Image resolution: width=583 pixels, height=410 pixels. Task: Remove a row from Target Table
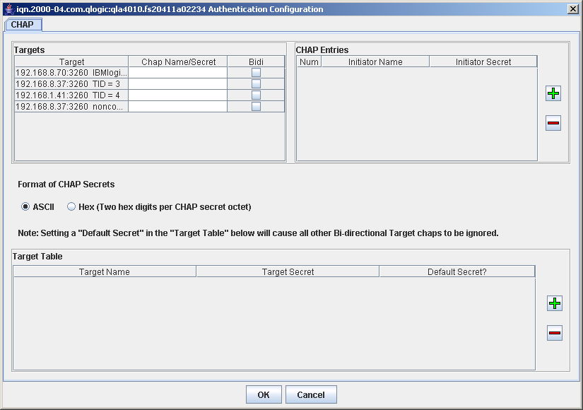pos(555,333)
